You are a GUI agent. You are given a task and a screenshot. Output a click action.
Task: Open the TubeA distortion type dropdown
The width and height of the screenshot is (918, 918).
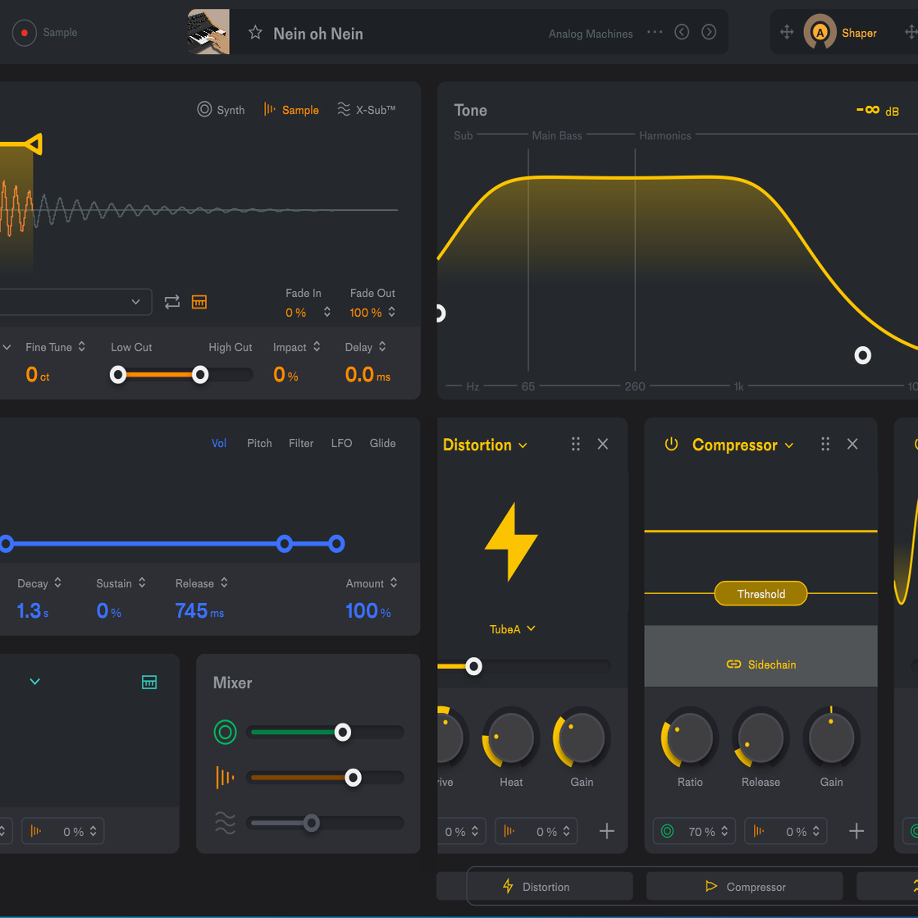pos(512,629)
